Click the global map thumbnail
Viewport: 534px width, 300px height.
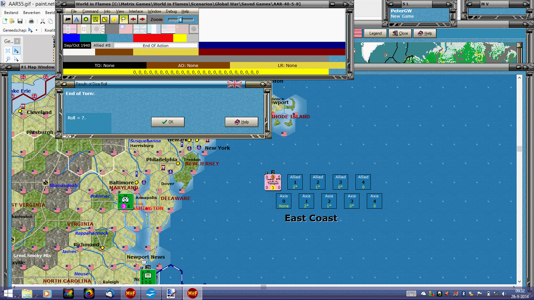point(435,53)
